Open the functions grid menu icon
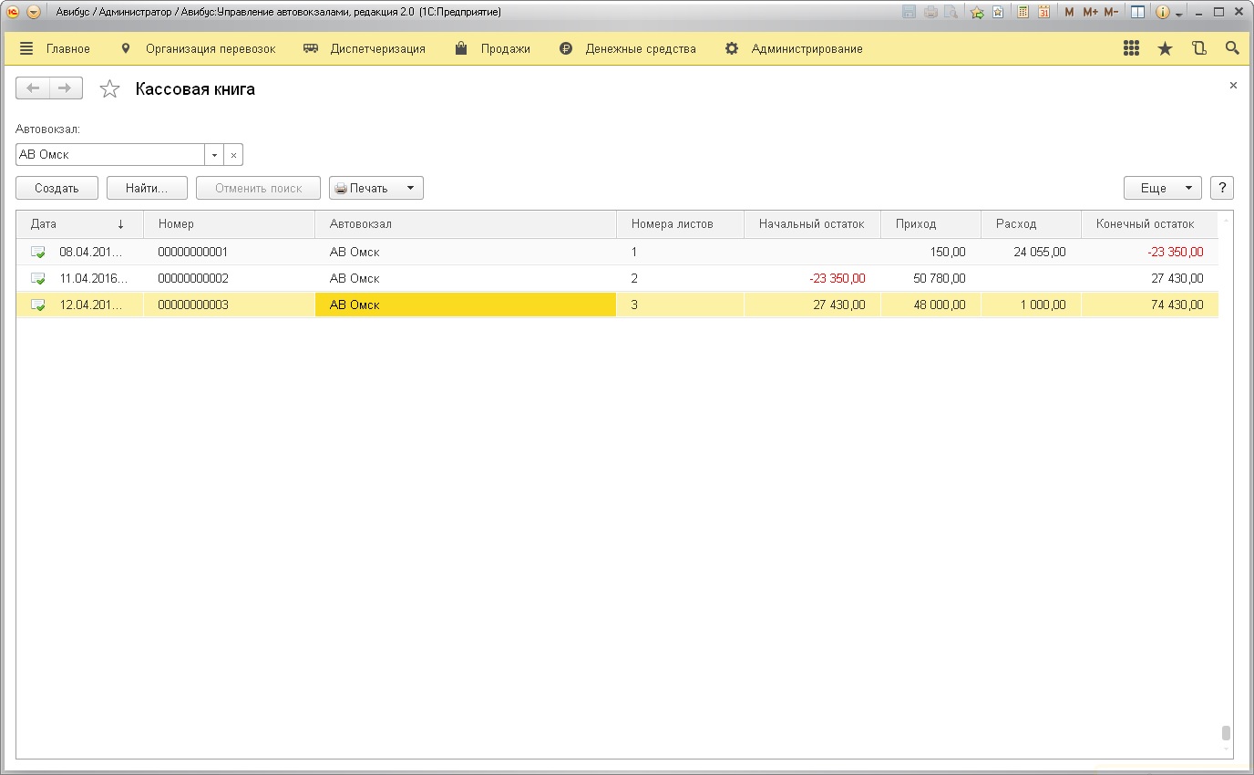The image size is (1254, 775). tap(1131, 49)
